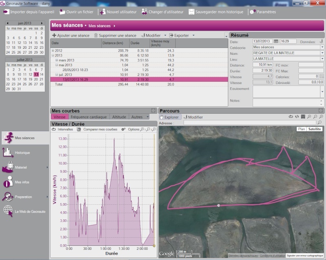Switch map to Satellite view
Image resolution: width=326 pixels, height=260 pixels.
(x=315, y=129)
